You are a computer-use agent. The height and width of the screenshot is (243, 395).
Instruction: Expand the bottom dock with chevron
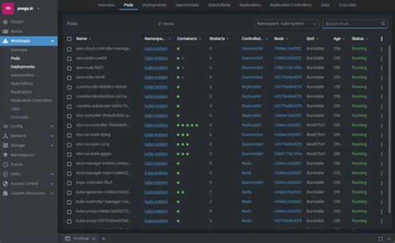pos(389,239)
